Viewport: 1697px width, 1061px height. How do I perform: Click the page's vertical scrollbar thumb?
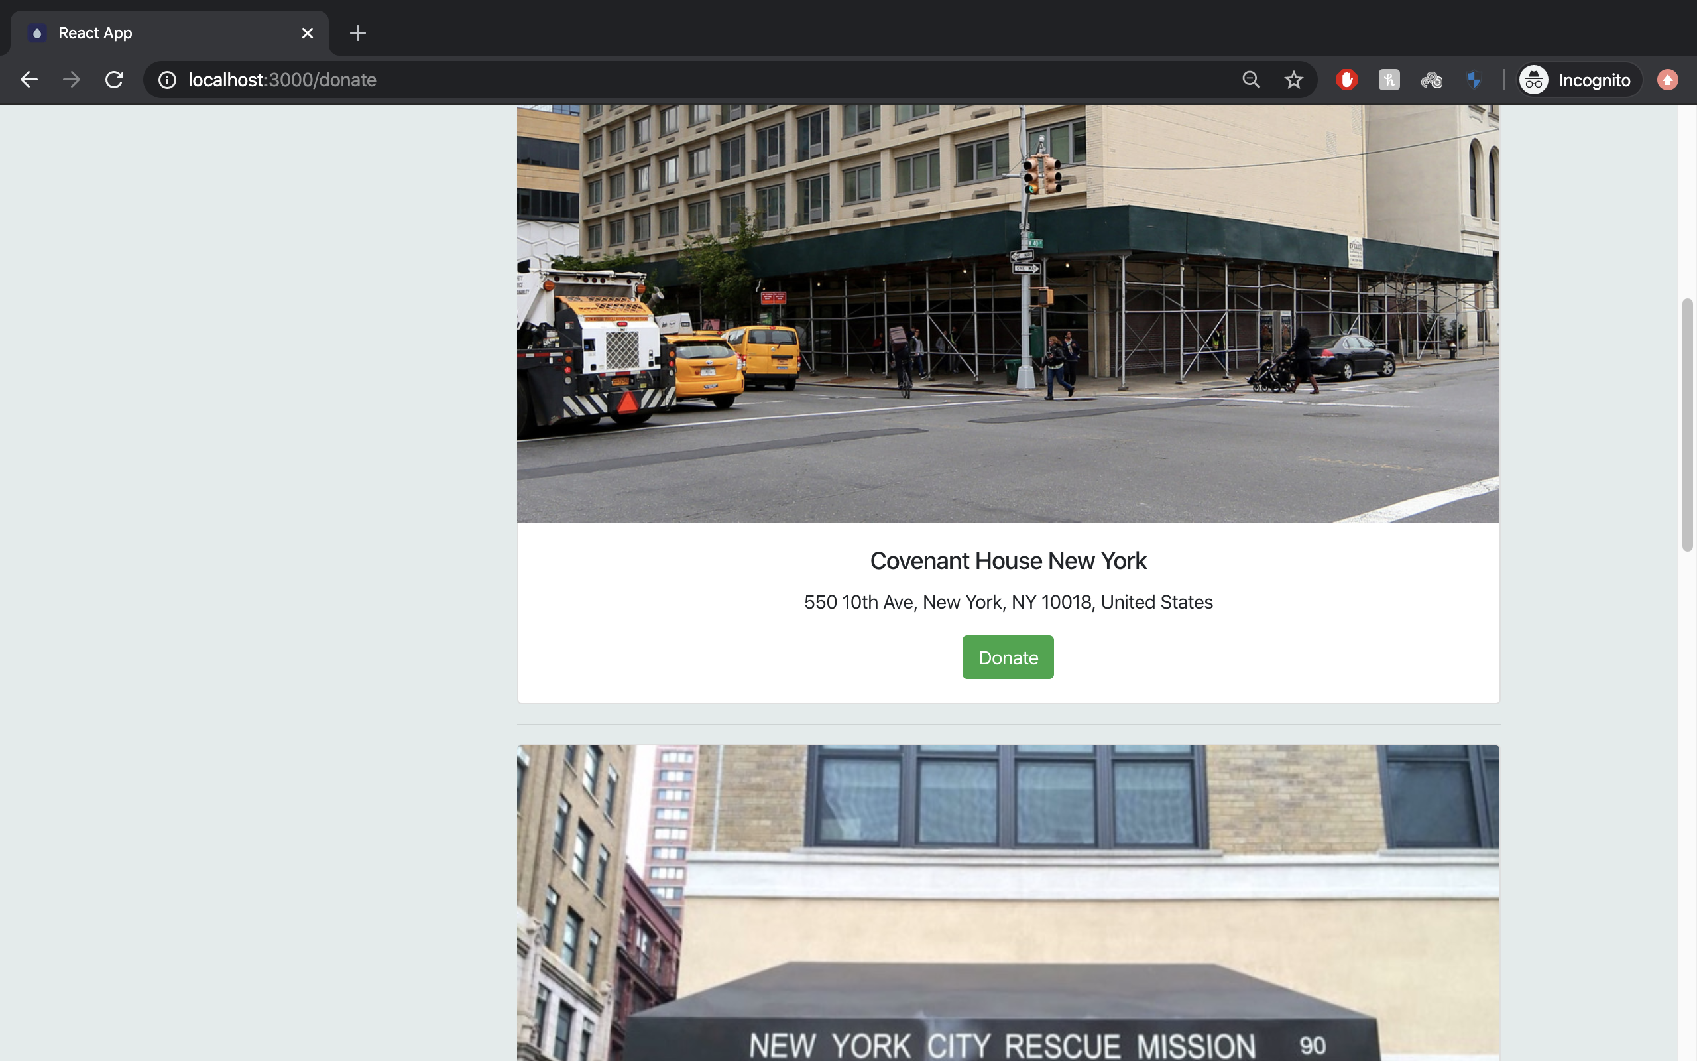1687,424
